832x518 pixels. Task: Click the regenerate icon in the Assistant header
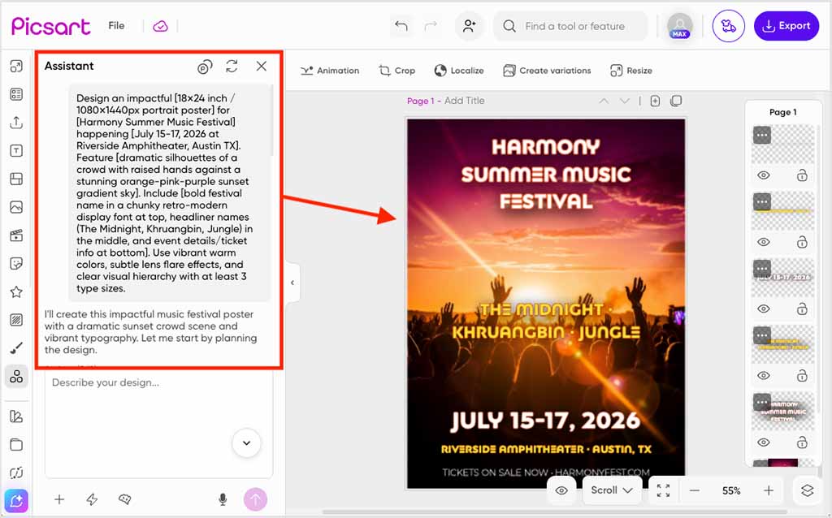[233, 66]
